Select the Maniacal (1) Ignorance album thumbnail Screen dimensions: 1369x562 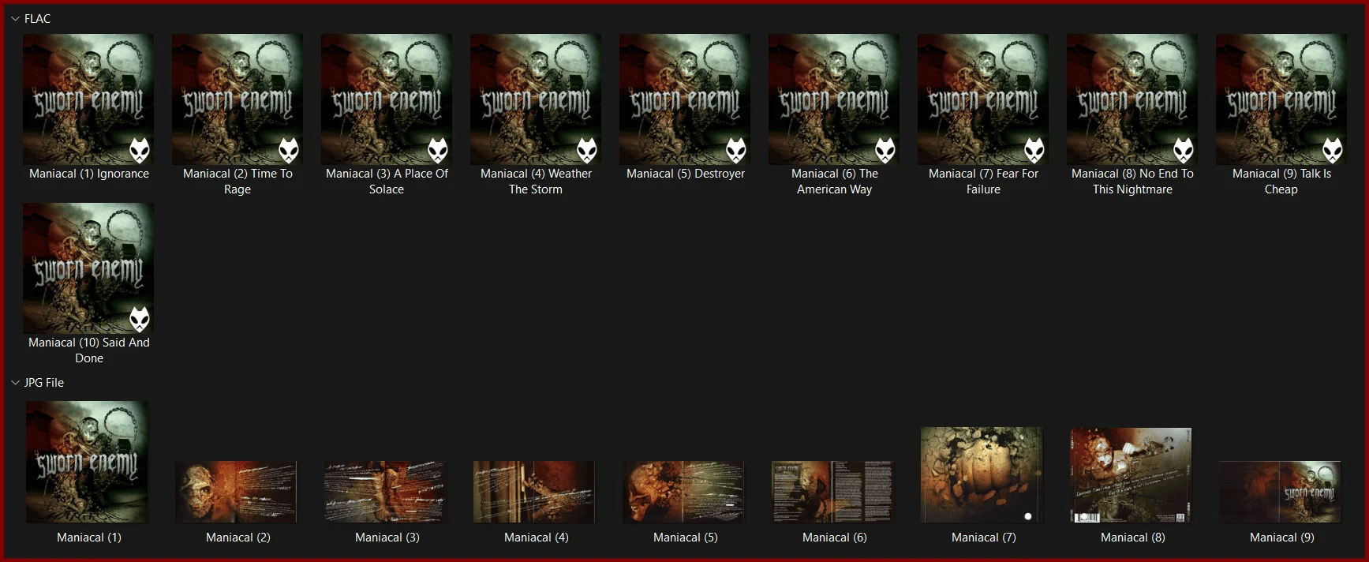point(88,99)
